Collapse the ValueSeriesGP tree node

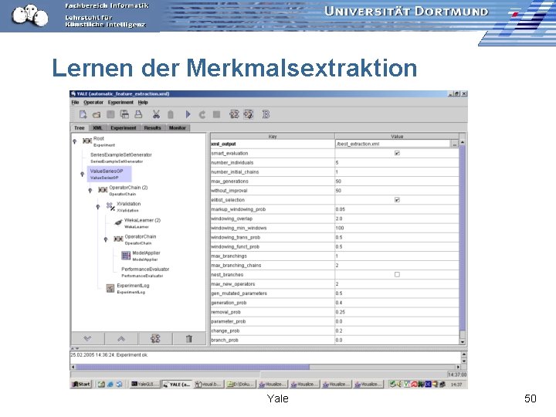(83, 174)
